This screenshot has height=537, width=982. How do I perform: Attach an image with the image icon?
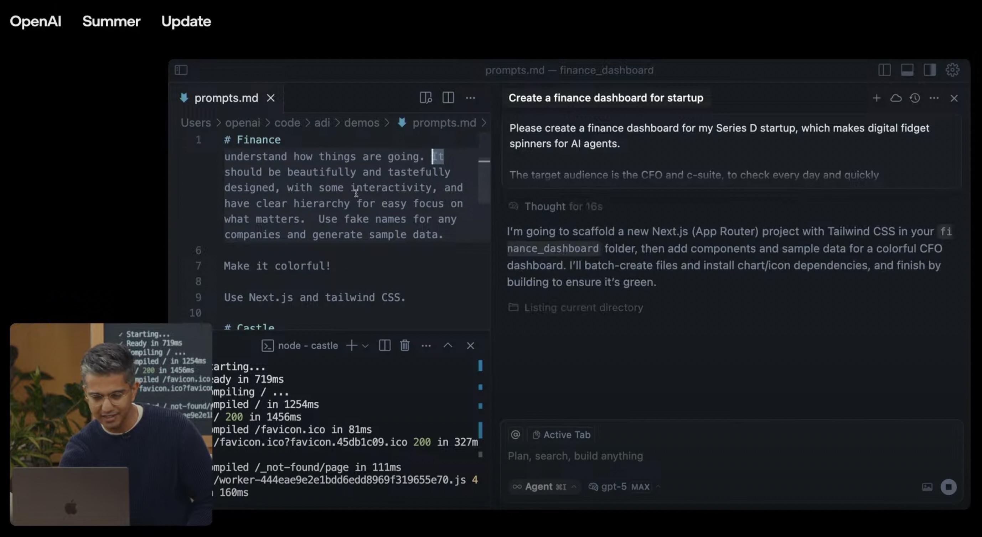[927, 487]
